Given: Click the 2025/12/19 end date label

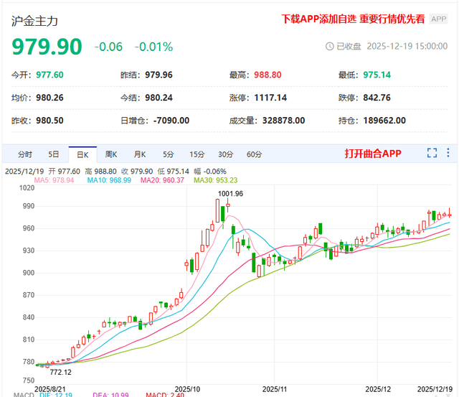Looking at the screenshot, I should coord(435,389).
